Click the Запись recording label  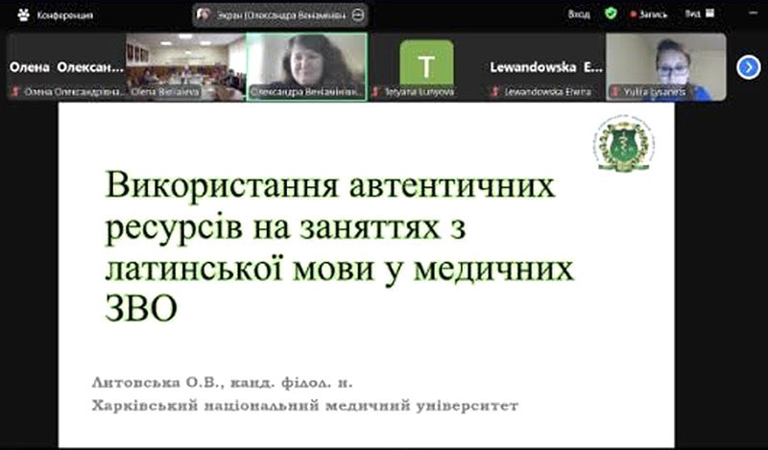click(657, 15)
